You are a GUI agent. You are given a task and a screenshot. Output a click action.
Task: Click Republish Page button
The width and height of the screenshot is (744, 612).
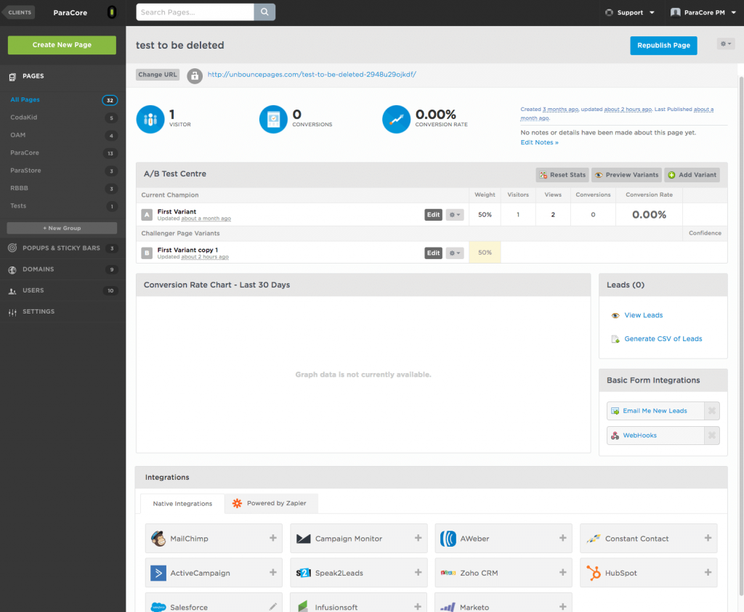tap(663, 46)
